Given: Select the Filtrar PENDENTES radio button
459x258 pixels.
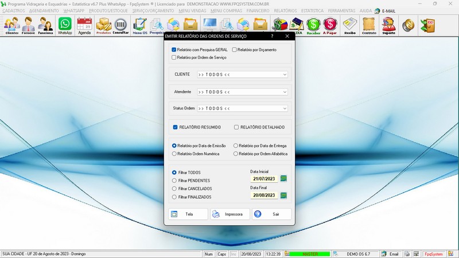Looking at the screenshot, I should [x=174, y=181].
